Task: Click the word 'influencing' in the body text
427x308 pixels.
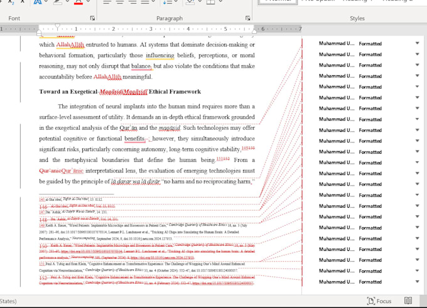Action: tap(160, 55)
